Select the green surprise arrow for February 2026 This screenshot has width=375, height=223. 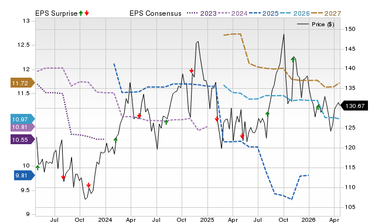(x=318, y=107)
